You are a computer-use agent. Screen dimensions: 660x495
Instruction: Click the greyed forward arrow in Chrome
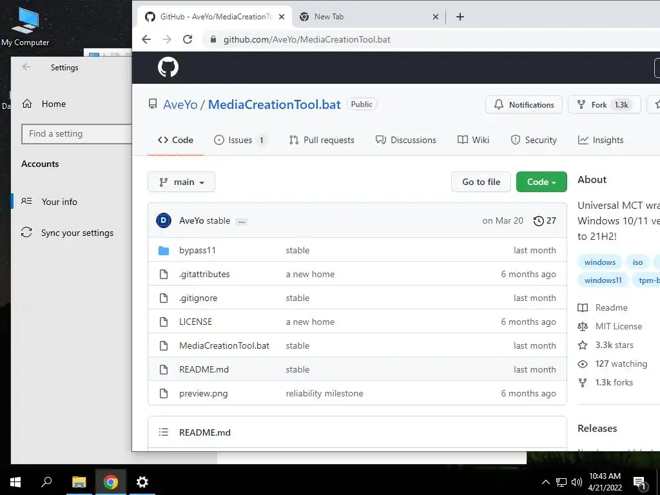[167, 39]
